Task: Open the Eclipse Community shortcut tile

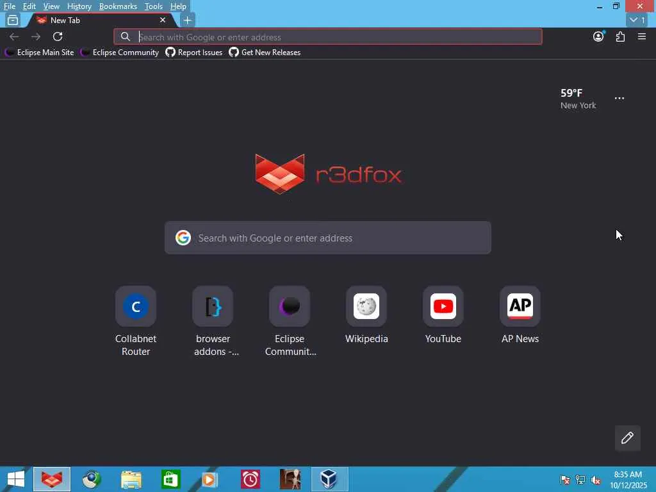Action: (290, 321)
